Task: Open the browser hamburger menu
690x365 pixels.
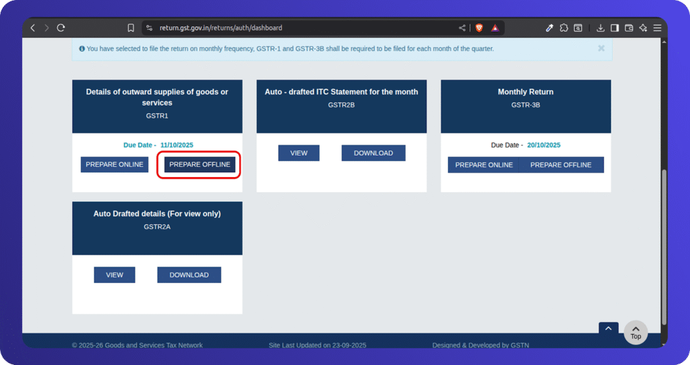Action: (657, 28)
